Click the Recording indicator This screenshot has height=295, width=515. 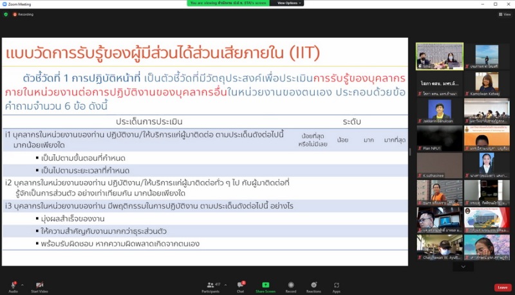click(23, 13)
